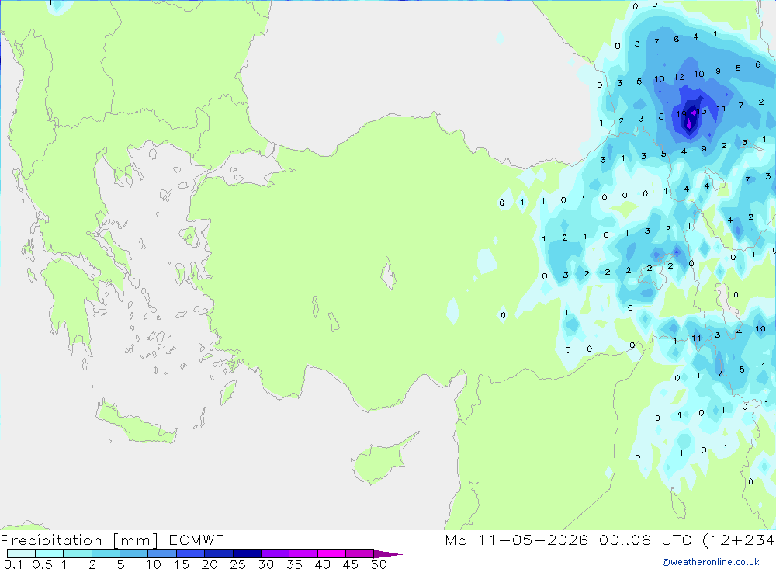Click the '13' precipitation value on map
Screen dimensions: 776x569
pos(702,112)
